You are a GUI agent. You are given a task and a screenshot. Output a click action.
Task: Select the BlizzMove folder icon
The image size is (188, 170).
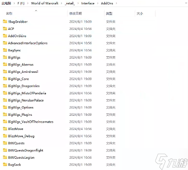pyautogui.click(x=5, y=129)
